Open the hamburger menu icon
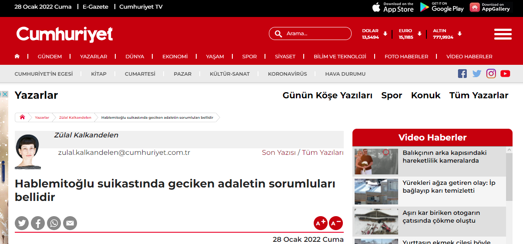The height and width of the screenshot is (244, 523). [503, 34]
